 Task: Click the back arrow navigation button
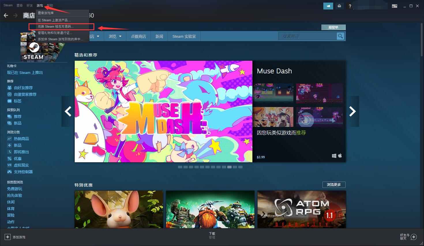(6, 15)
